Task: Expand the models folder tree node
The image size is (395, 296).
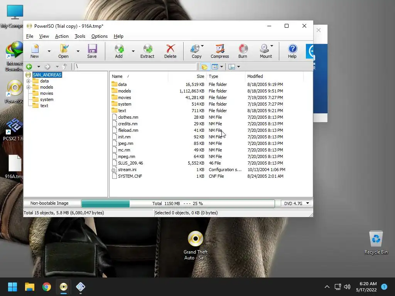Action: point(28,87)
